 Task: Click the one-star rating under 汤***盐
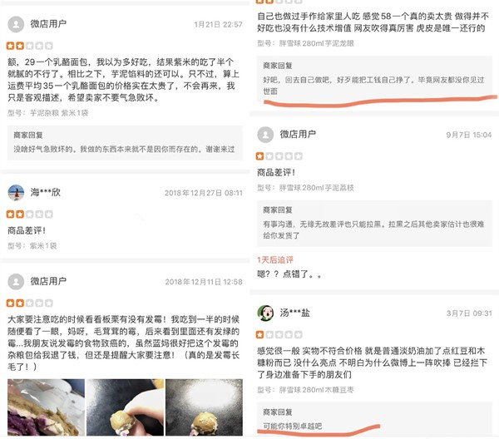coord(279,335)
